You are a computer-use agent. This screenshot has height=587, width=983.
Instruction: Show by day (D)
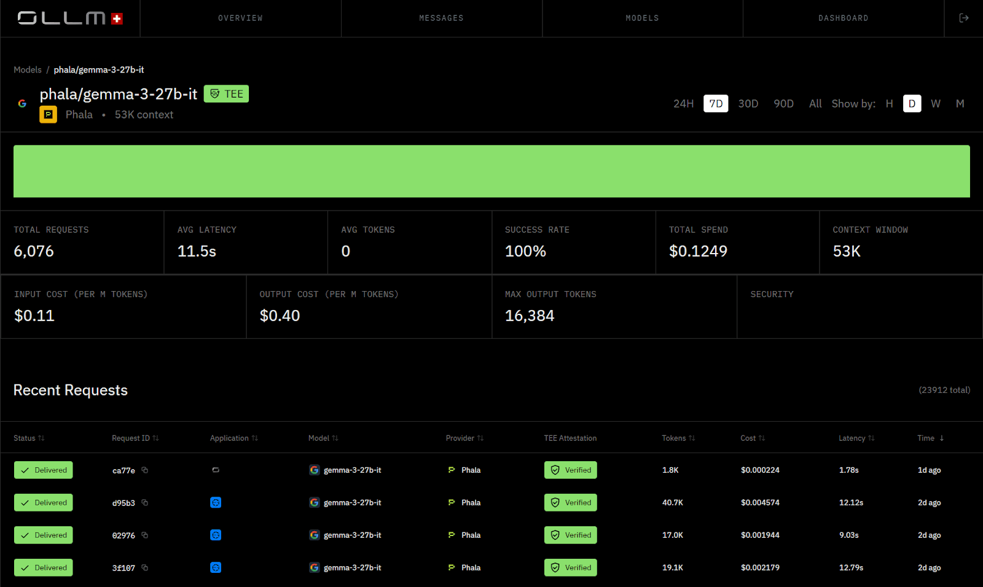click(912, 104)
